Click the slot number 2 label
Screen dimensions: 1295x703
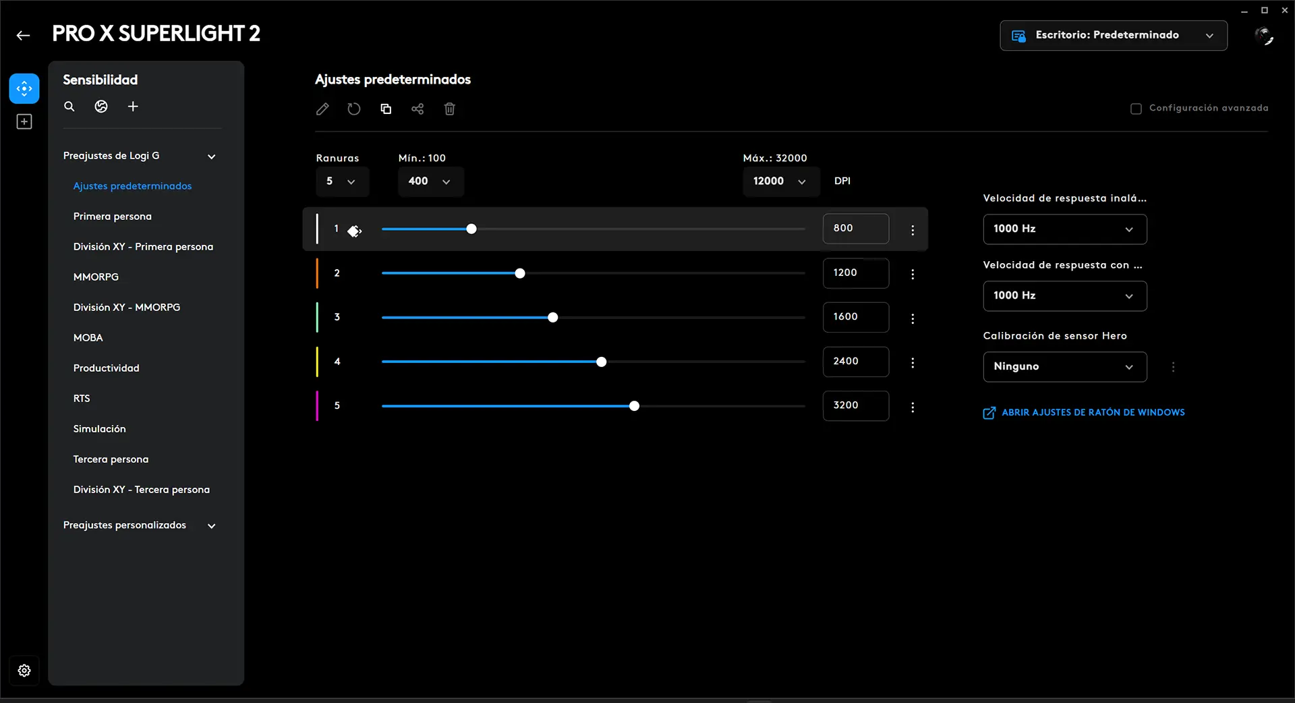[x=337, y=273]
